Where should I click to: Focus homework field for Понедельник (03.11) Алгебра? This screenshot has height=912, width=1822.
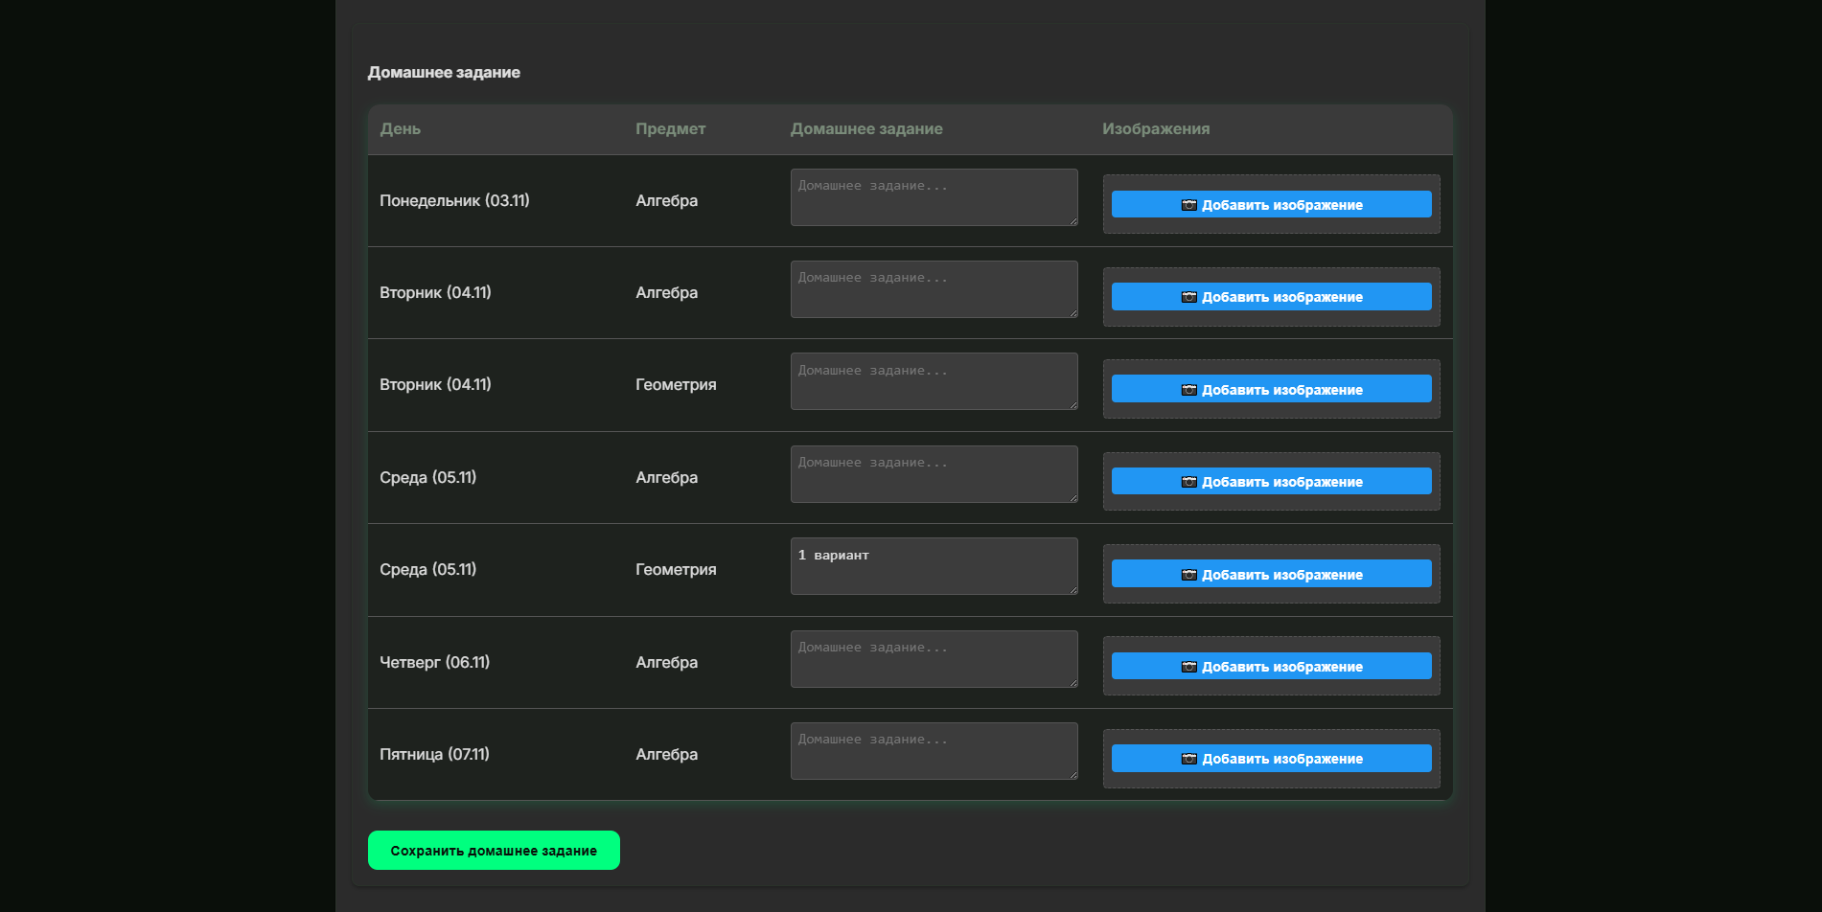934,197
